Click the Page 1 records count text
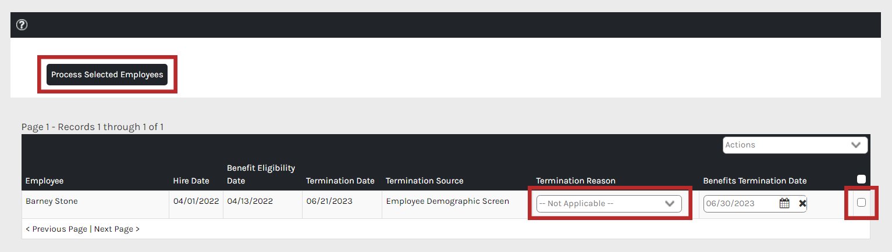The image size is (892, 252). coord(93,127)
